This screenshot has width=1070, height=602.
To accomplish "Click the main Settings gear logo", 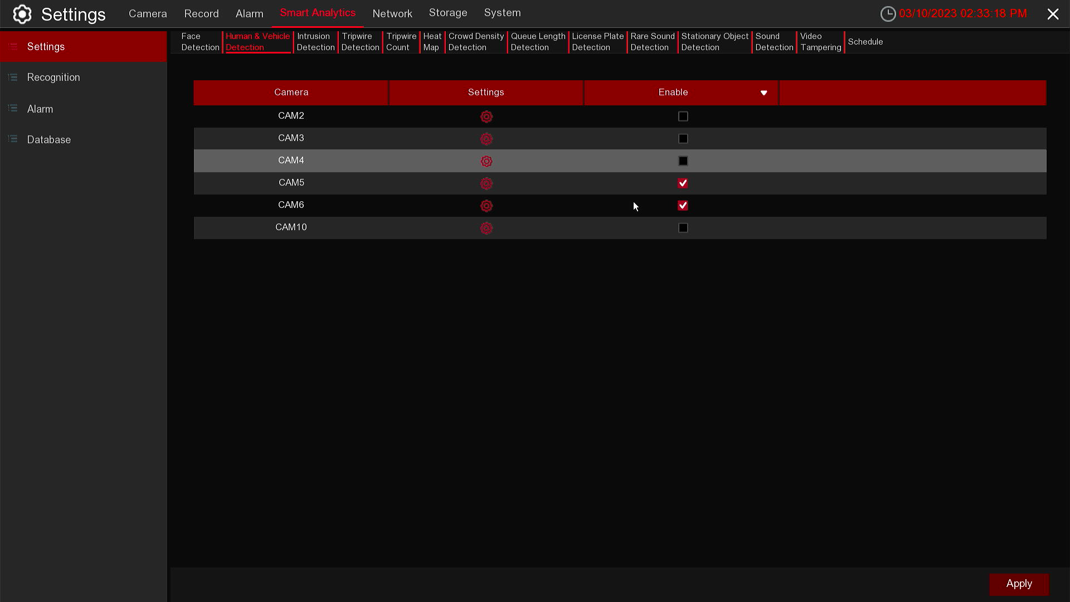I will pos(22,14).
